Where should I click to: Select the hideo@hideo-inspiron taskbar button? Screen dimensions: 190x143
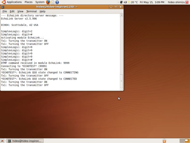pos(25,141)
